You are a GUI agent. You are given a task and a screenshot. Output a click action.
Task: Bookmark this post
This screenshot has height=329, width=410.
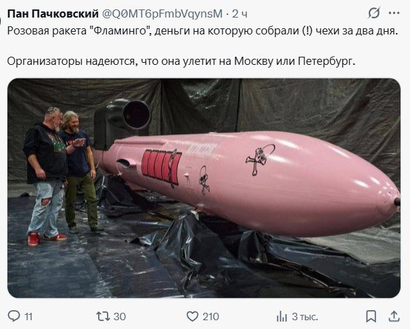[371, 316]
